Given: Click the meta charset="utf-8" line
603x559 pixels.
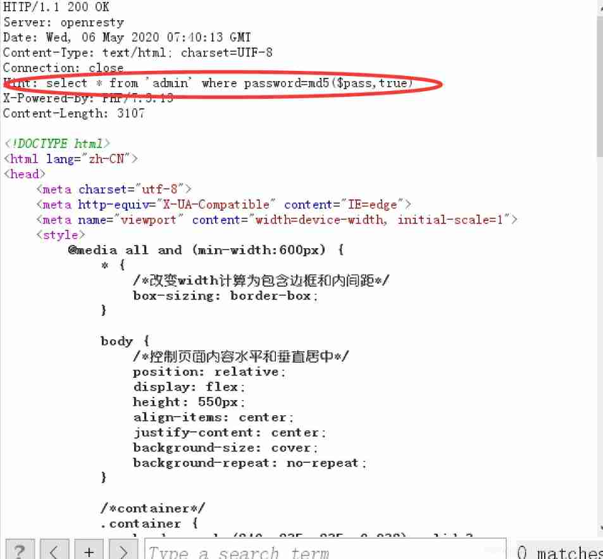Looking at the screenshot, I should (114, 189).
